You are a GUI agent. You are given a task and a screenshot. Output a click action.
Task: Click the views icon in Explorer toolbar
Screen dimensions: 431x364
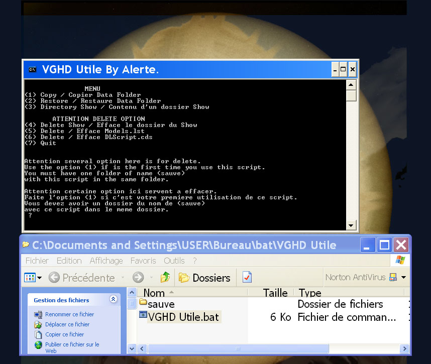pyautogui.click(x=30, y=278)
